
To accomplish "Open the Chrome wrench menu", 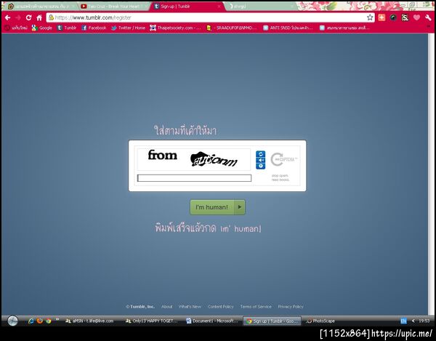I will (x=428, y=17).
